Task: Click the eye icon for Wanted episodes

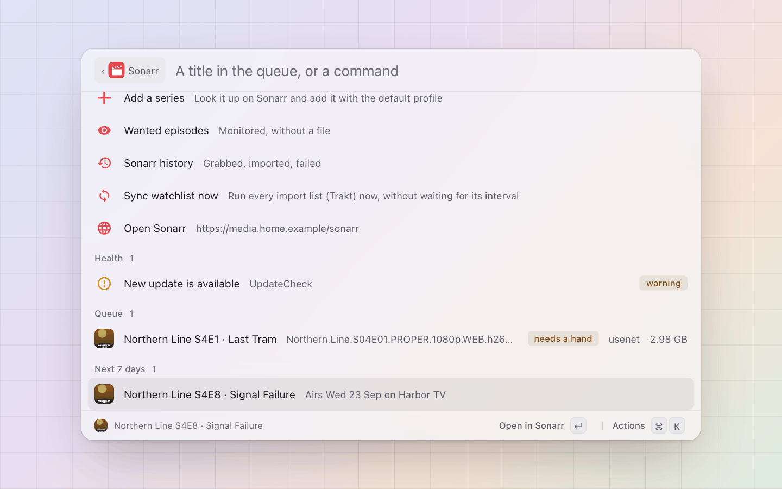Action: pyautogui.click(x=104, y=130)
